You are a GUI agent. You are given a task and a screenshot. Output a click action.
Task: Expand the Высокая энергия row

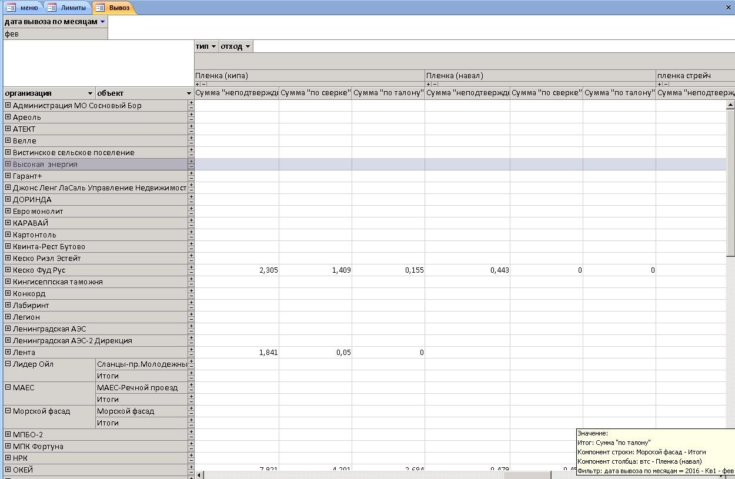[x=8, y=164]
